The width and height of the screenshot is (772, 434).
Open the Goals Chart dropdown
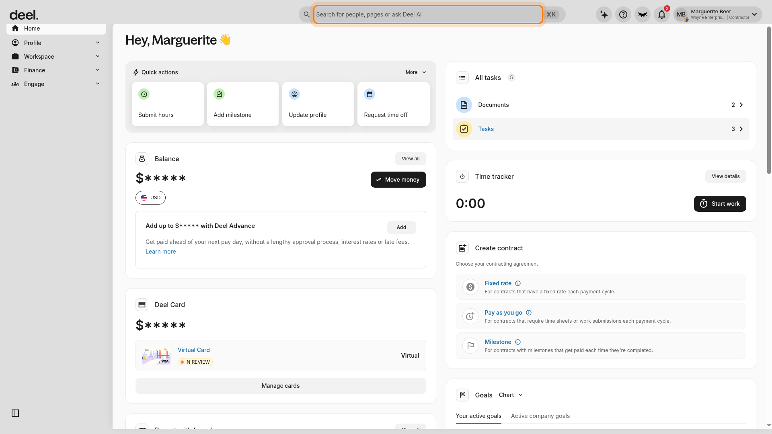[x=511, y=395]
